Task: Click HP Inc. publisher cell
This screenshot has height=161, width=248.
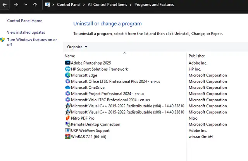Action: [x=195, y=69]
